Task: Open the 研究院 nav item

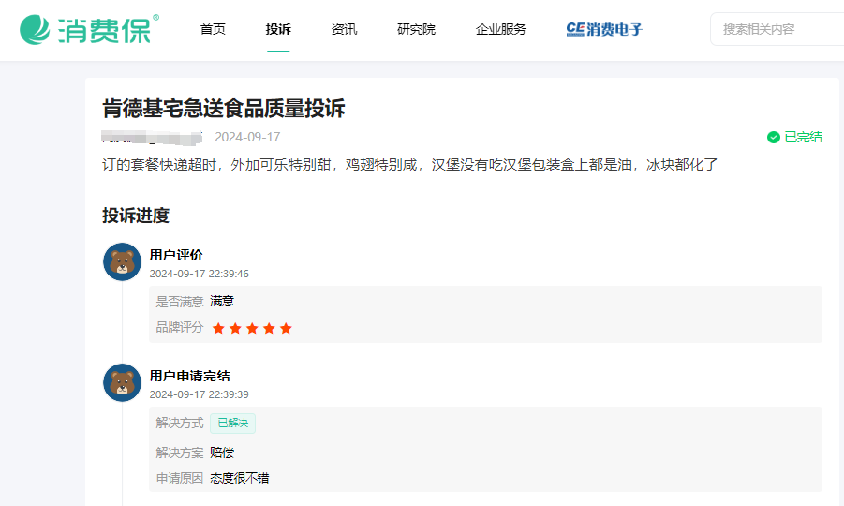Action: coord(416,29)
